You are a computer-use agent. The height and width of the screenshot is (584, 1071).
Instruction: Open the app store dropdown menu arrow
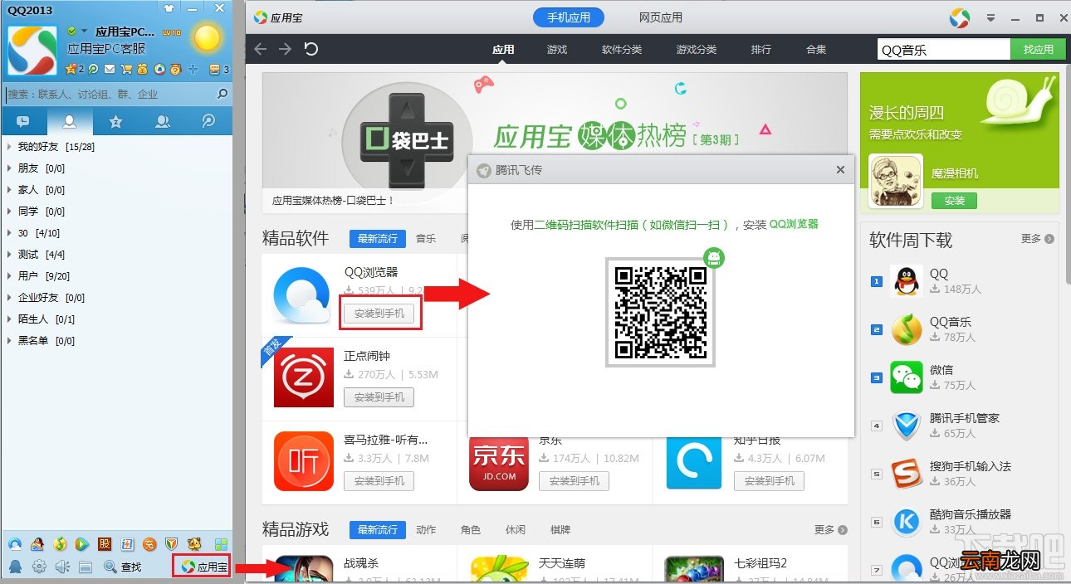tap(990, 17)
